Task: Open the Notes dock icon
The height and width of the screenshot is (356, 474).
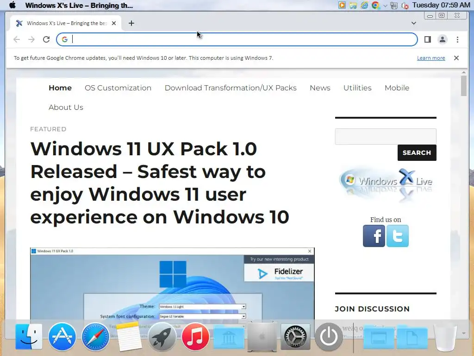Action: tap(129, 337)
